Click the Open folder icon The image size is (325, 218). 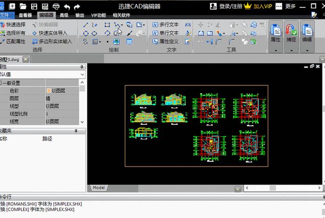coord(23,6)
